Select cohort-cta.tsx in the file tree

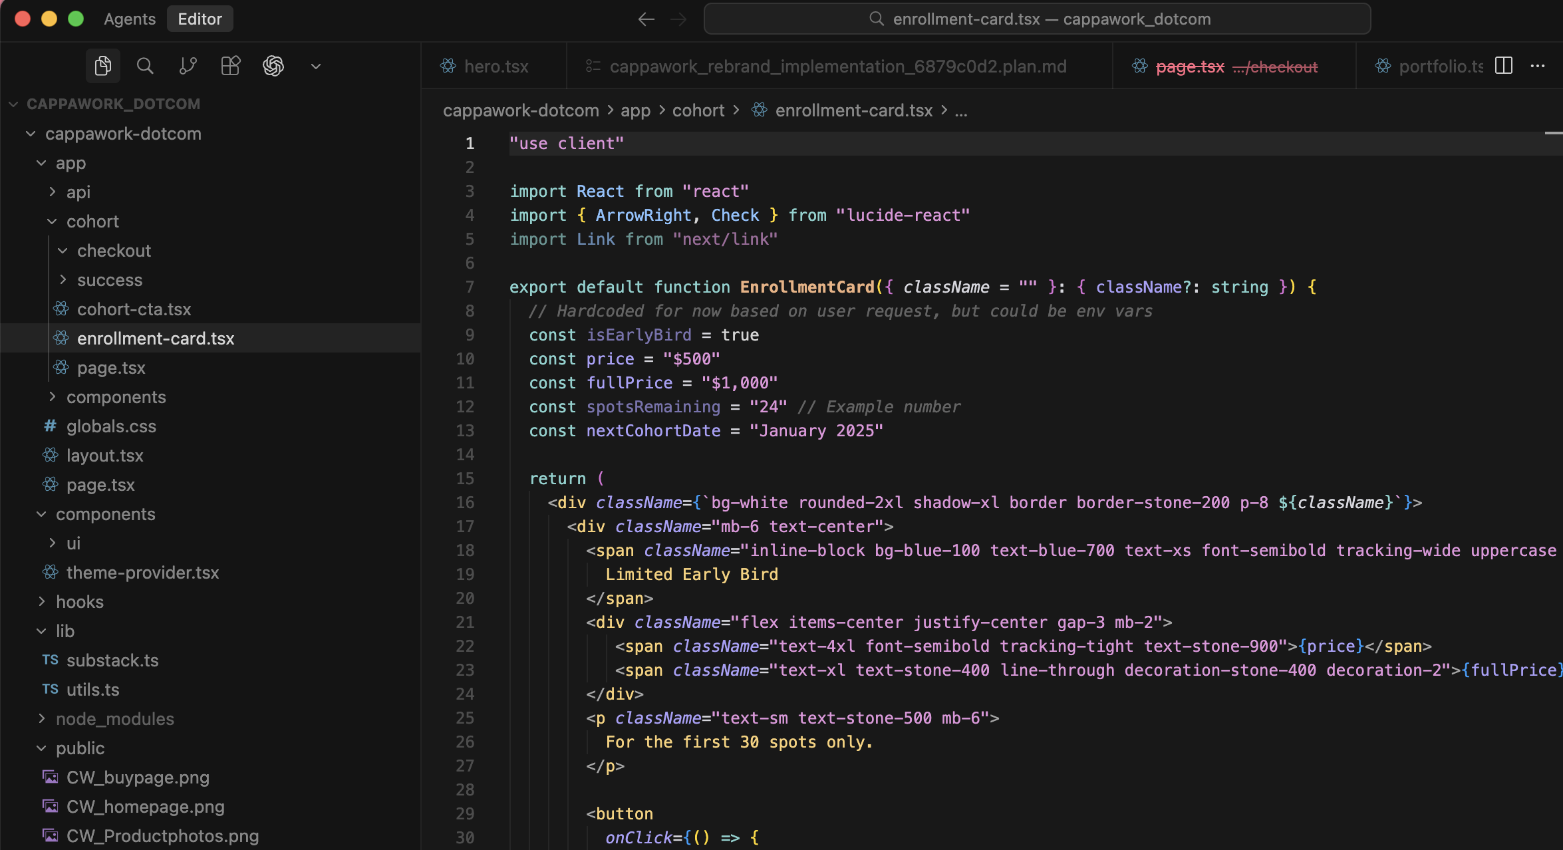point(134,309)
